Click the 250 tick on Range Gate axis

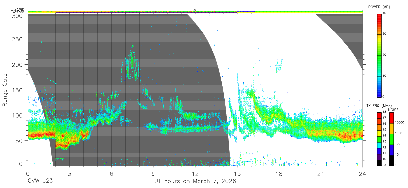(x=18, y=39)
